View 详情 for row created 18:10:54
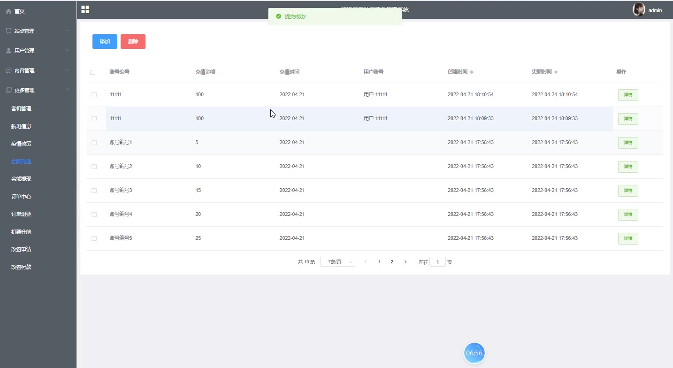The width and height of the screenshot is (673, 368). coord(628,95)
